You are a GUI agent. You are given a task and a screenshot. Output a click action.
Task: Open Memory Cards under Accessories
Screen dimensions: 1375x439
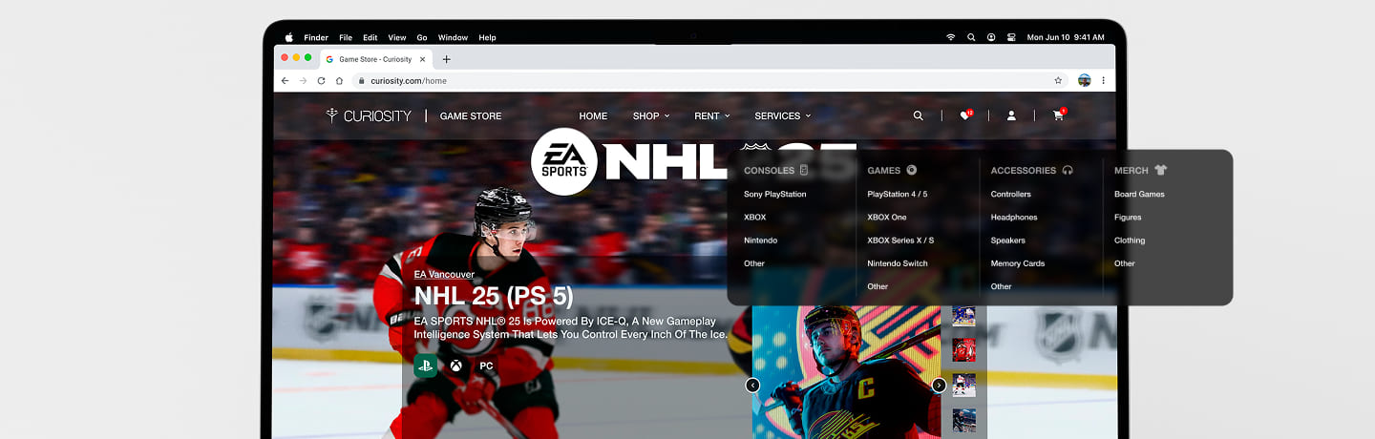point(1017,262)
